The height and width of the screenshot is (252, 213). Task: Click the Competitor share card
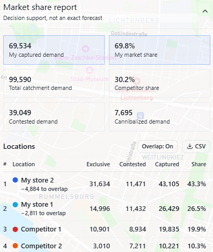159,83
